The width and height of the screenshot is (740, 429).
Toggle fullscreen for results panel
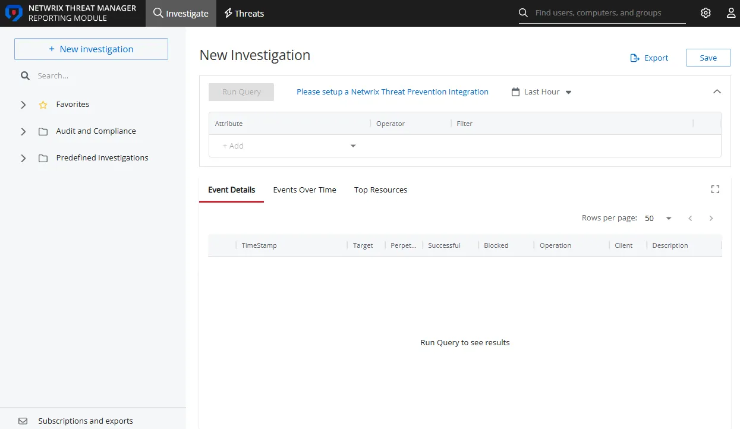click(715, 190)
